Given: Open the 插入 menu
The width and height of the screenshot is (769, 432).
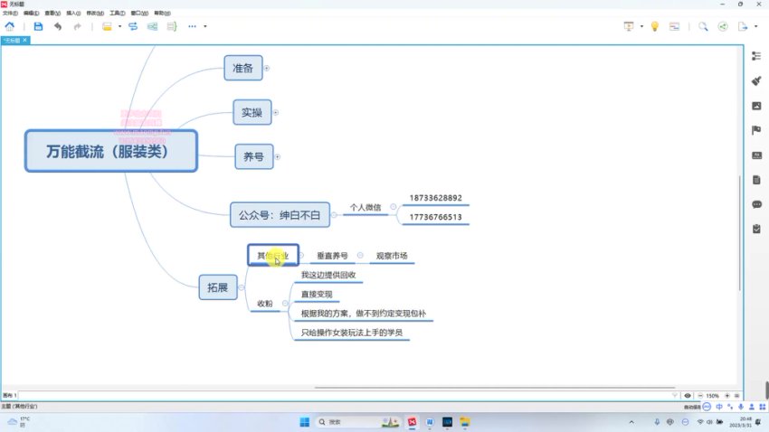Looking at the screenshot, I should [x=72, y=14].
